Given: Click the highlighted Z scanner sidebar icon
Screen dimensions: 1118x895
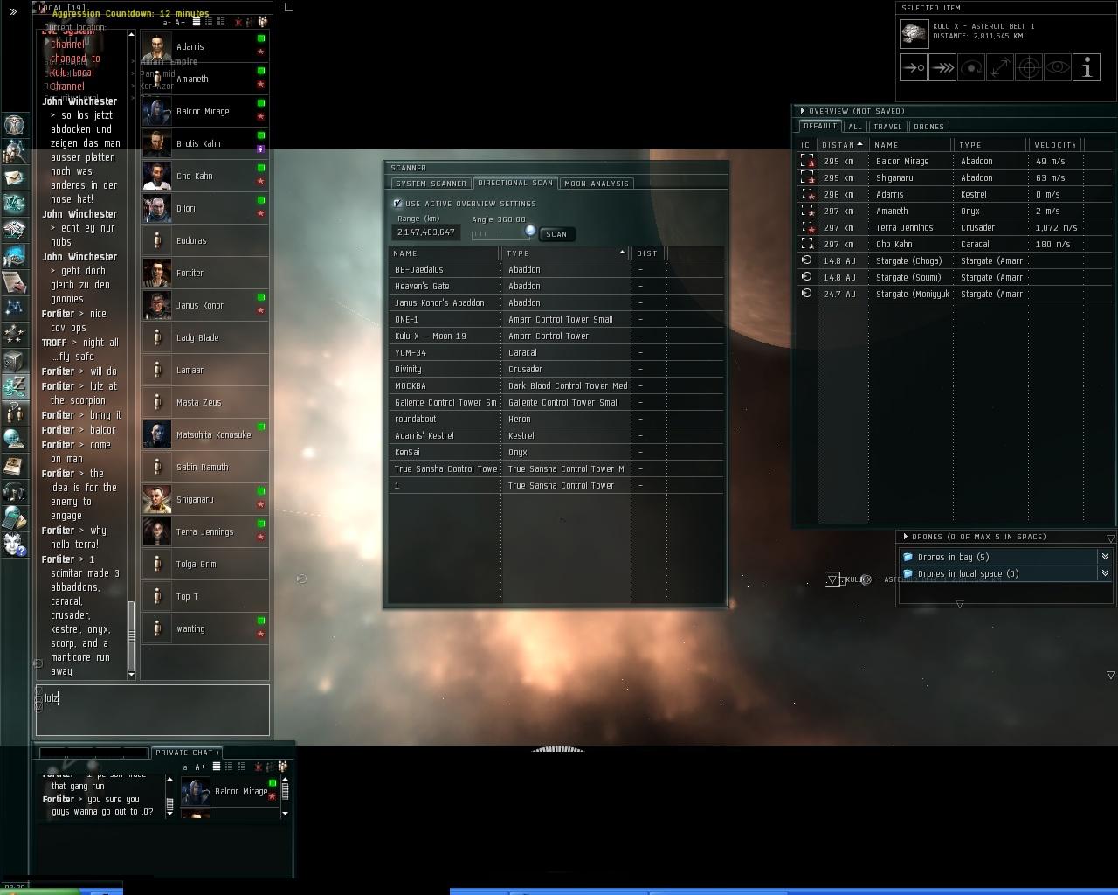Looking at the screenshot, I should click(14, 386).
